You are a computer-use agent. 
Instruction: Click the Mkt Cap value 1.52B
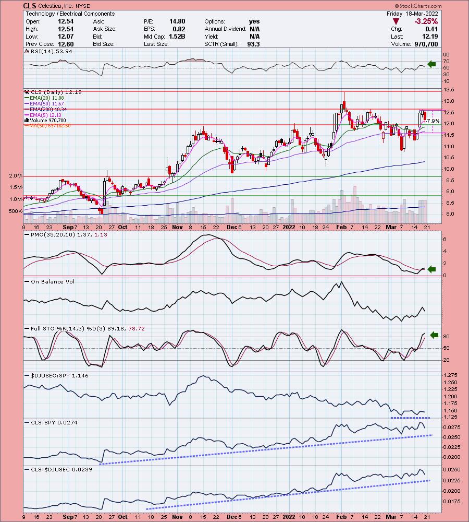click(x=177, y=37)
